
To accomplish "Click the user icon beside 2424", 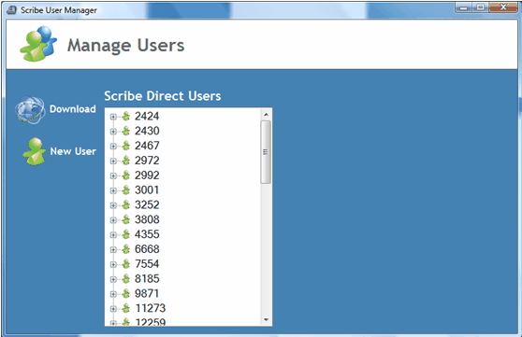I will 126,117.
